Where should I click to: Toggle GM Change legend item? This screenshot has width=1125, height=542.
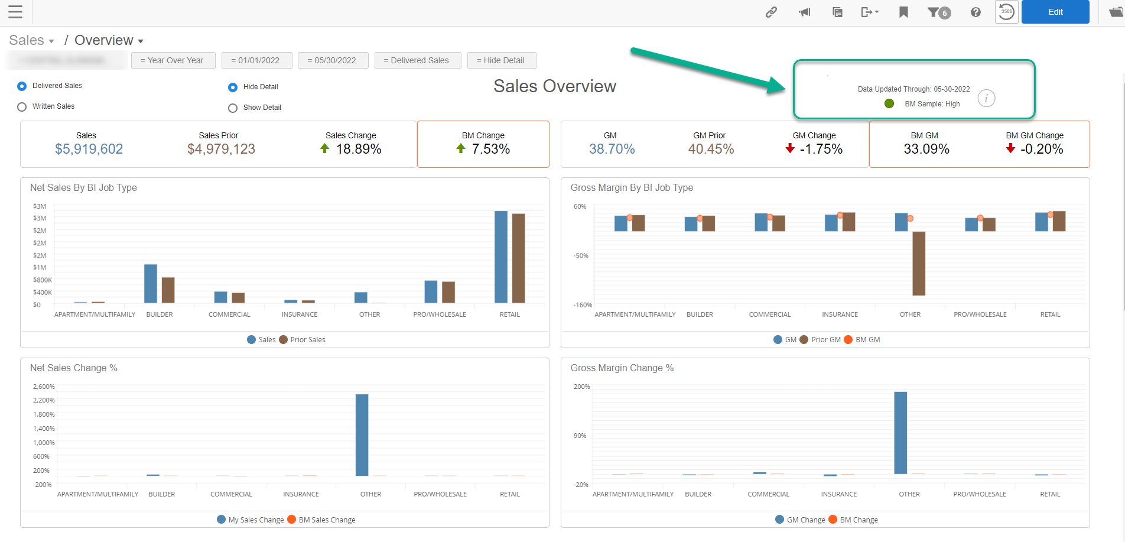(x=801, y=520)
